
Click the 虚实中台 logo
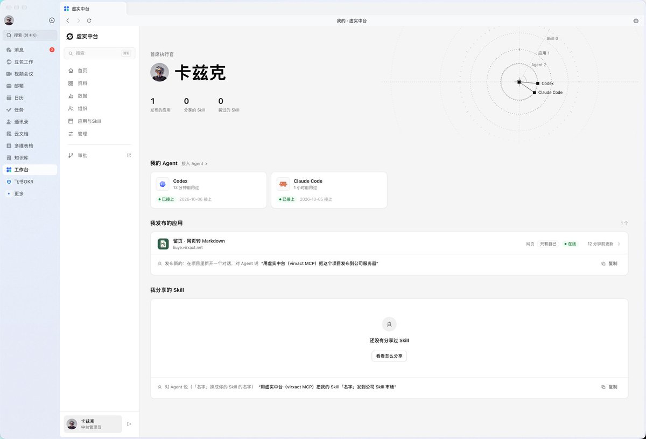coord(82,37)
